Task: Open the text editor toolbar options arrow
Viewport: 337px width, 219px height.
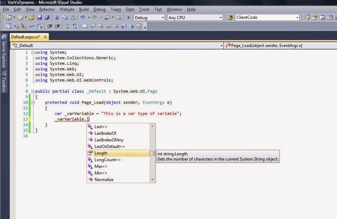Action: click(x=145, y=27)
